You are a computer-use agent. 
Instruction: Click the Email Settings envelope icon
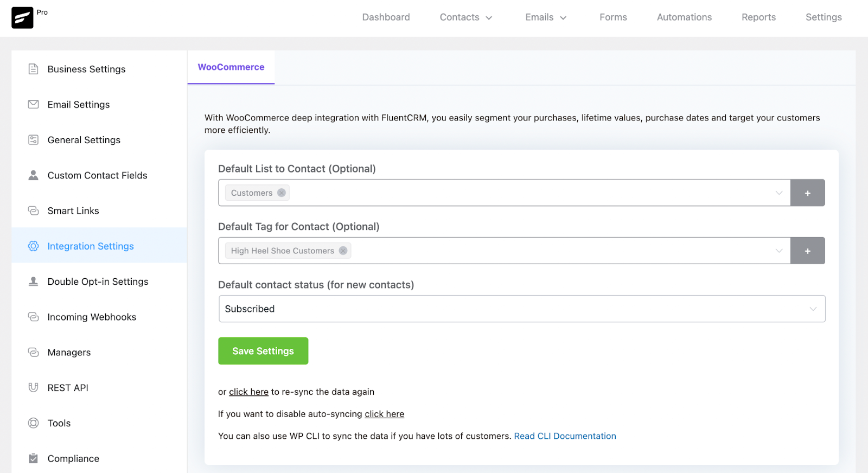click(33, 104)
